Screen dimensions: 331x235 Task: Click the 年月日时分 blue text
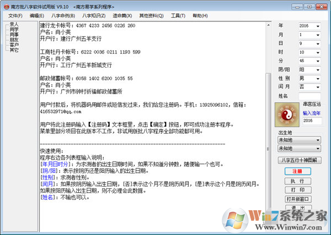point(55,164)
